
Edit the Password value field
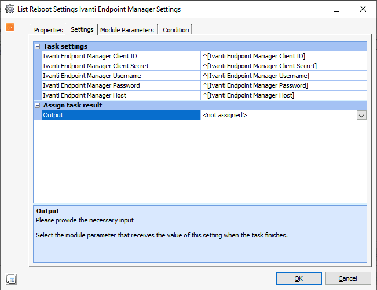pos(284,85)
